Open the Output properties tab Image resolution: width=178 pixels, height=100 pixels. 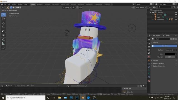tap(149, 47)
